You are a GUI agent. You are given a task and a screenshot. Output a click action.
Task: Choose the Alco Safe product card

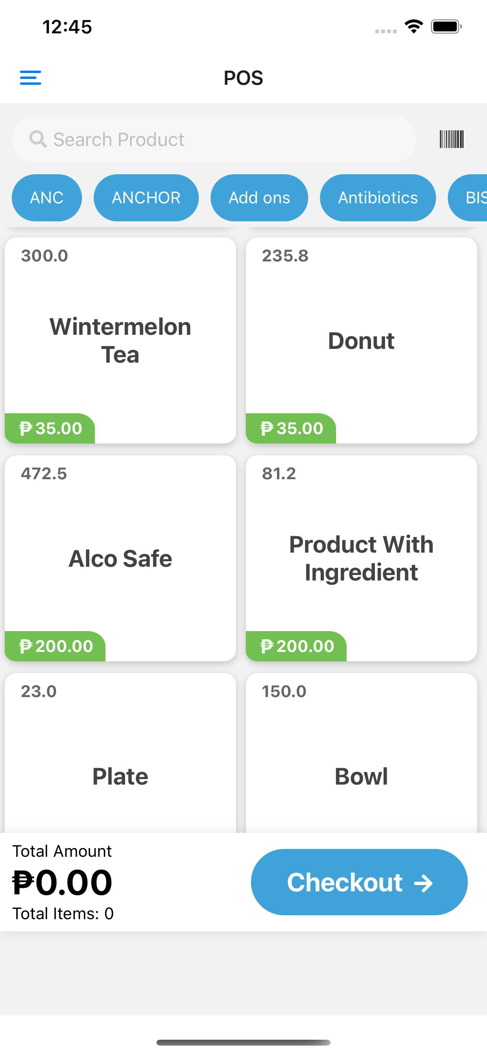pos(120,559)
